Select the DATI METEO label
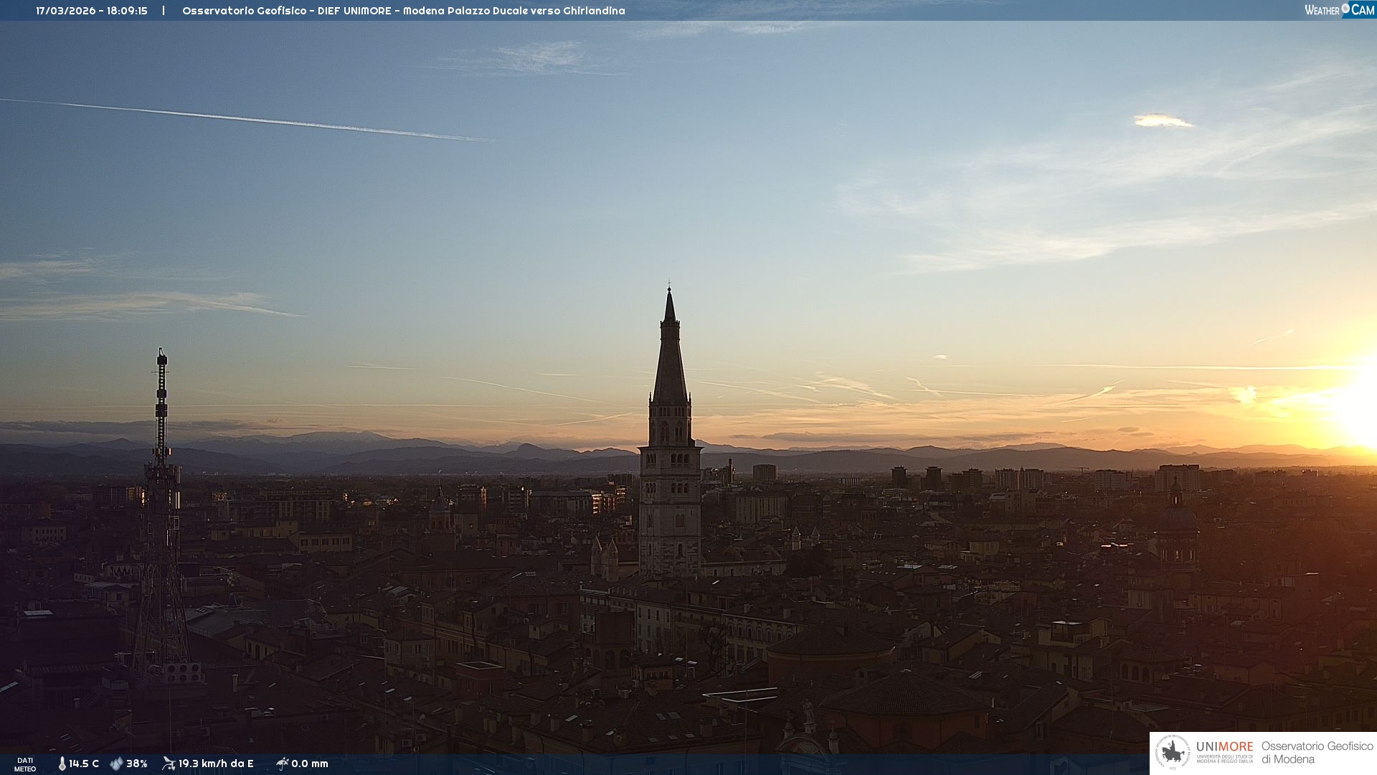This screenshot has height=775, width=1377. [25, 764]
